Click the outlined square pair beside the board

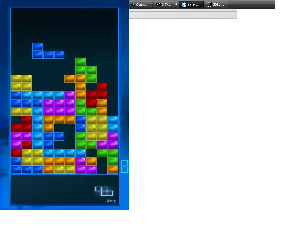point(124,166)
